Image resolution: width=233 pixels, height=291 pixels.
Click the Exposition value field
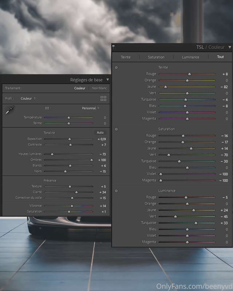(x=102, y=139)
